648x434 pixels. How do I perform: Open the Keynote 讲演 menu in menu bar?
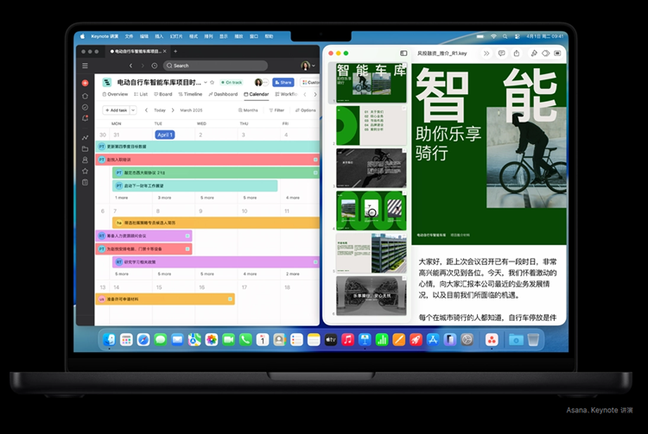(x=105, y=36)
